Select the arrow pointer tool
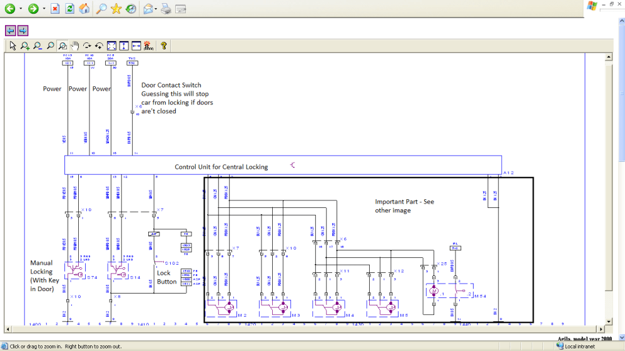The image size is (625, 351). 13,46
